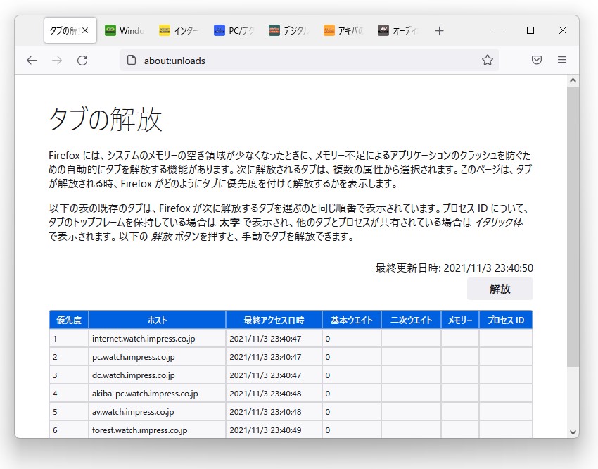Open the Pocket save icon
The image size is (598, 469).
[537, 60]
